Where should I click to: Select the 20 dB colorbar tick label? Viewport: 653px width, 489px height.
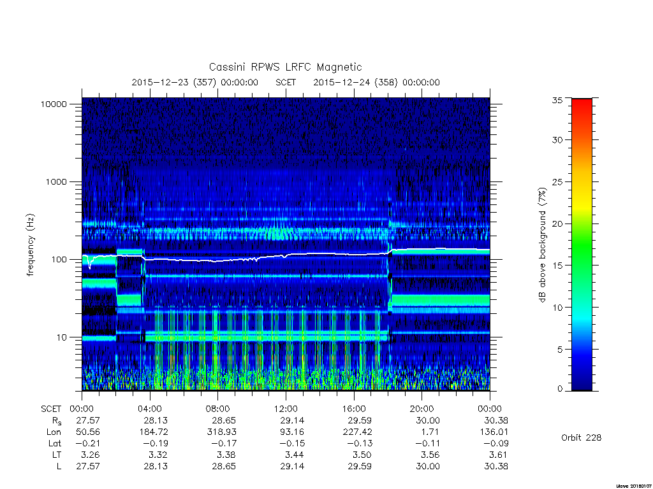click(557, 223)
